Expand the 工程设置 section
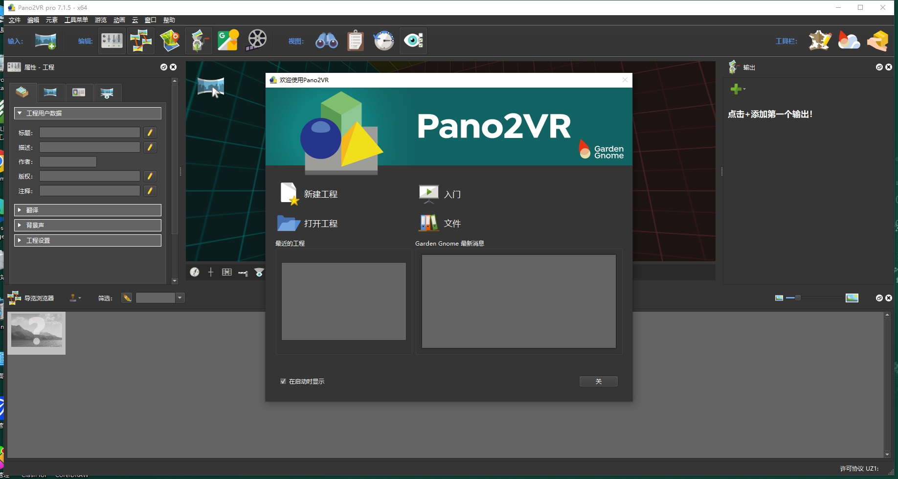 click(88, 240)
